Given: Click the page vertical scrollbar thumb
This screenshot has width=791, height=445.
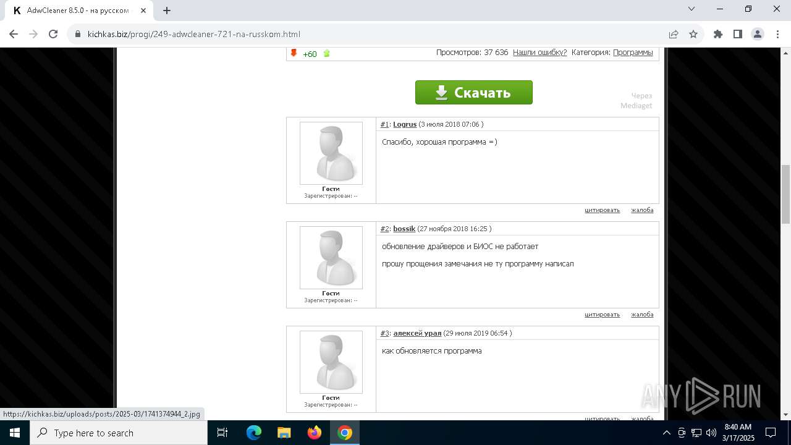Looking at the screenshot, I should coord(786,194).
